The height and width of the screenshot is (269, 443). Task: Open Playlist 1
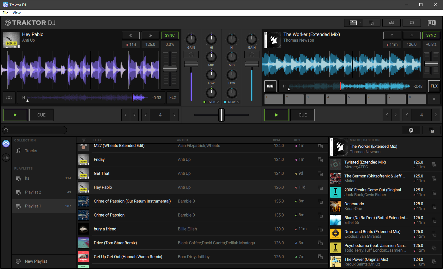click(x=44, y=206)
